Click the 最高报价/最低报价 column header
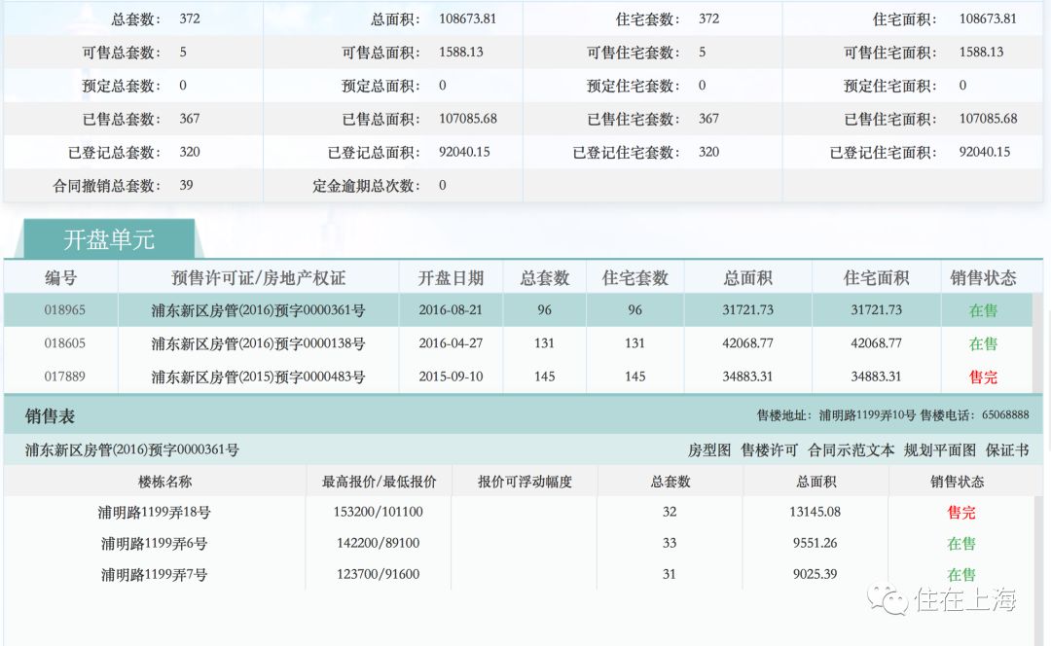Image resolution: width=1051 pixels, height=646 pixels. click(379, 482)
